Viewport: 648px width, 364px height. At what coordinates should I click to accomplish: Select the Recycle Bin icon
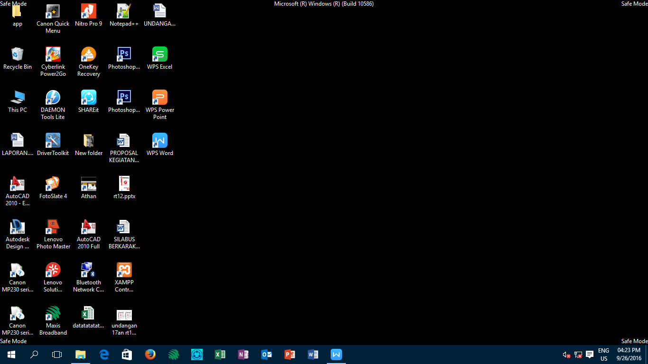(18, 59)
